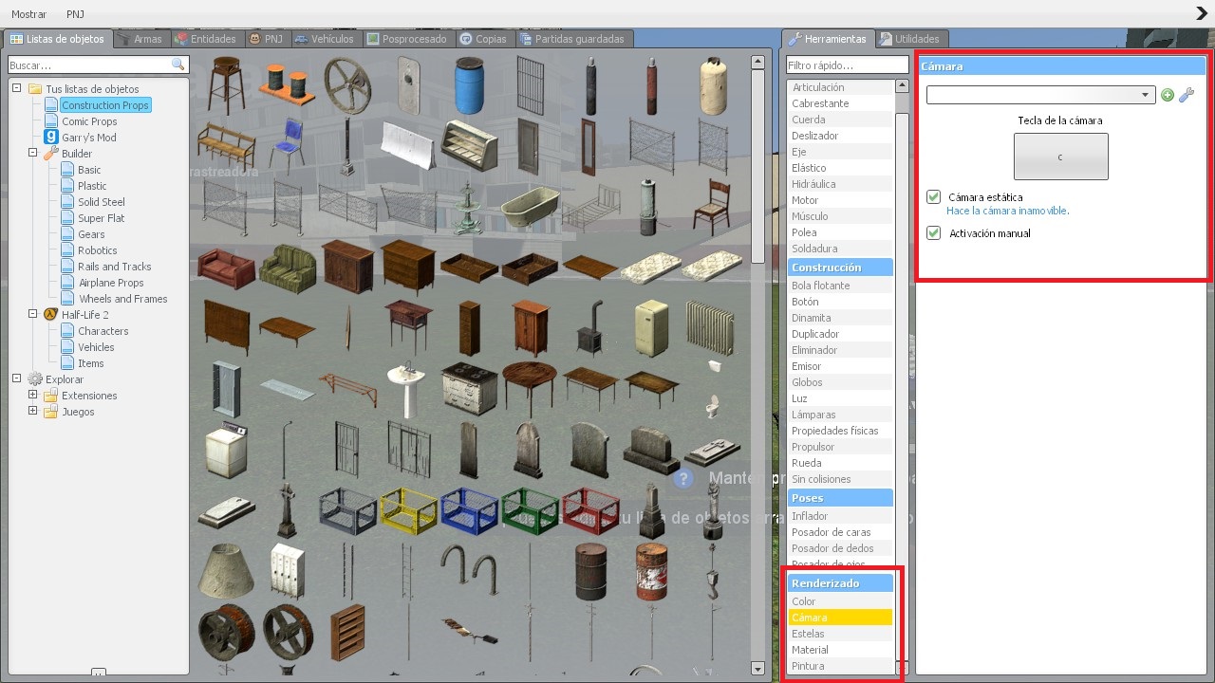Open the PNJ menu in the menu bar
1215x683 pixels.
click(x=76, y=14)
